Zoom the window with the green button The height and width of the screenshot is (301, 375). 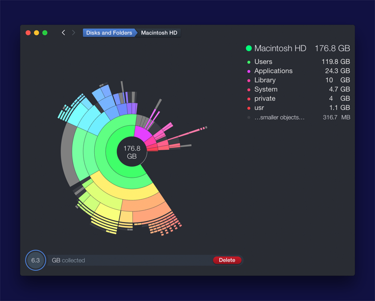[x=45, y=33]
